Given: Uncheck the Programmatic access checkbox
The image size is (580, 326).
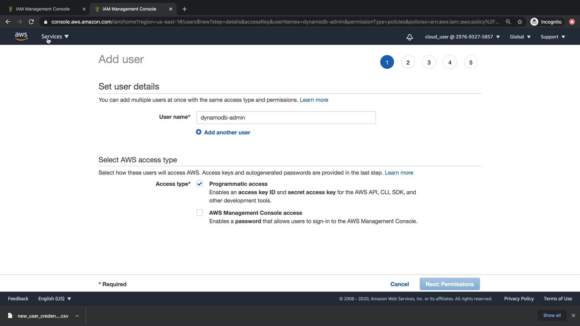Looking at the screenshot, I should click(x=200, y=184).
